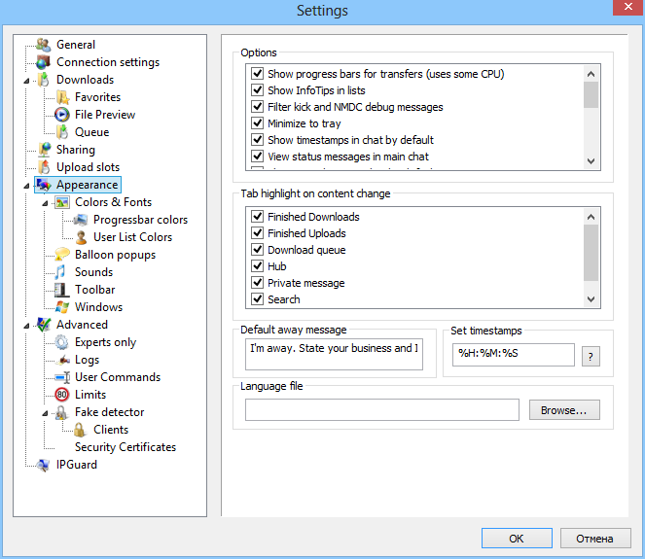
Task: Click the Balloon popups icon
Action: [62, 255]
